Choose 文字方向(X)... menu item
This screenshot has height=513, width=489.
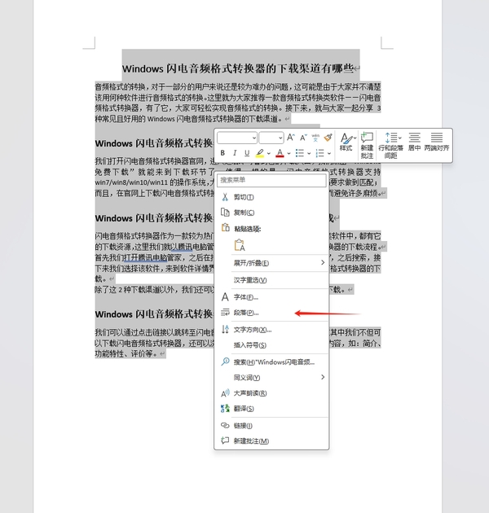(x=271, y=330)
